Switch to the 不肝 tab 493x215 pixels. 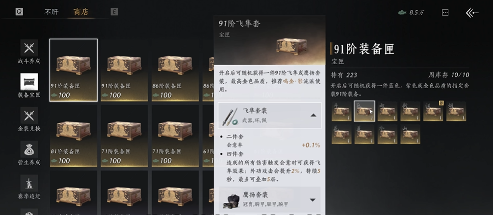(x=51, y=12)
